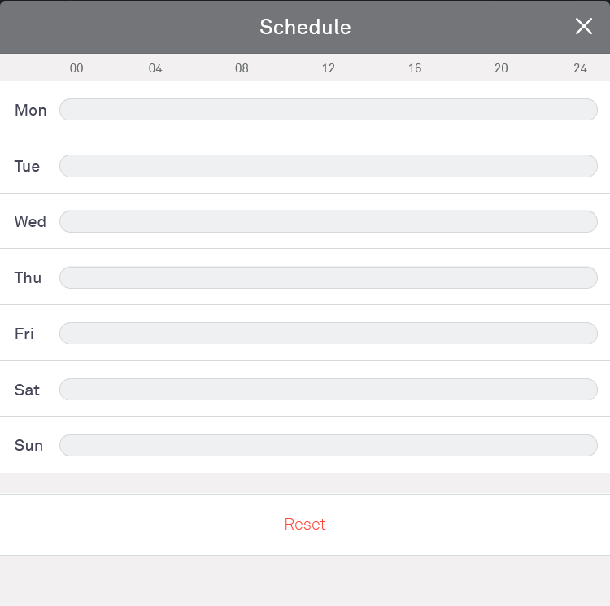Tap the Sunday schedule time bar
This screenshot has height=606, width=610.
(329, 446)
